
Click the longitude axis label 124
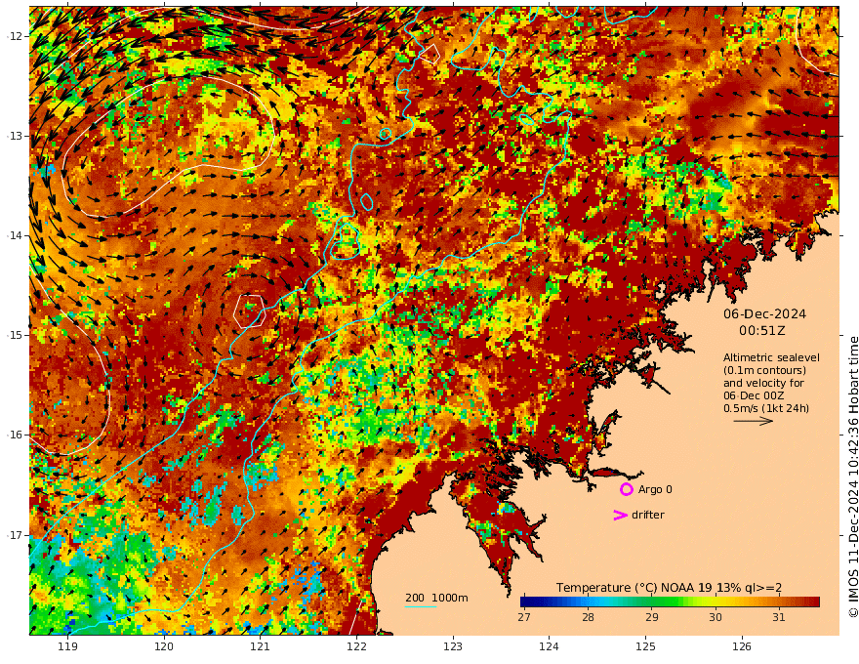[x=549, y=646]
